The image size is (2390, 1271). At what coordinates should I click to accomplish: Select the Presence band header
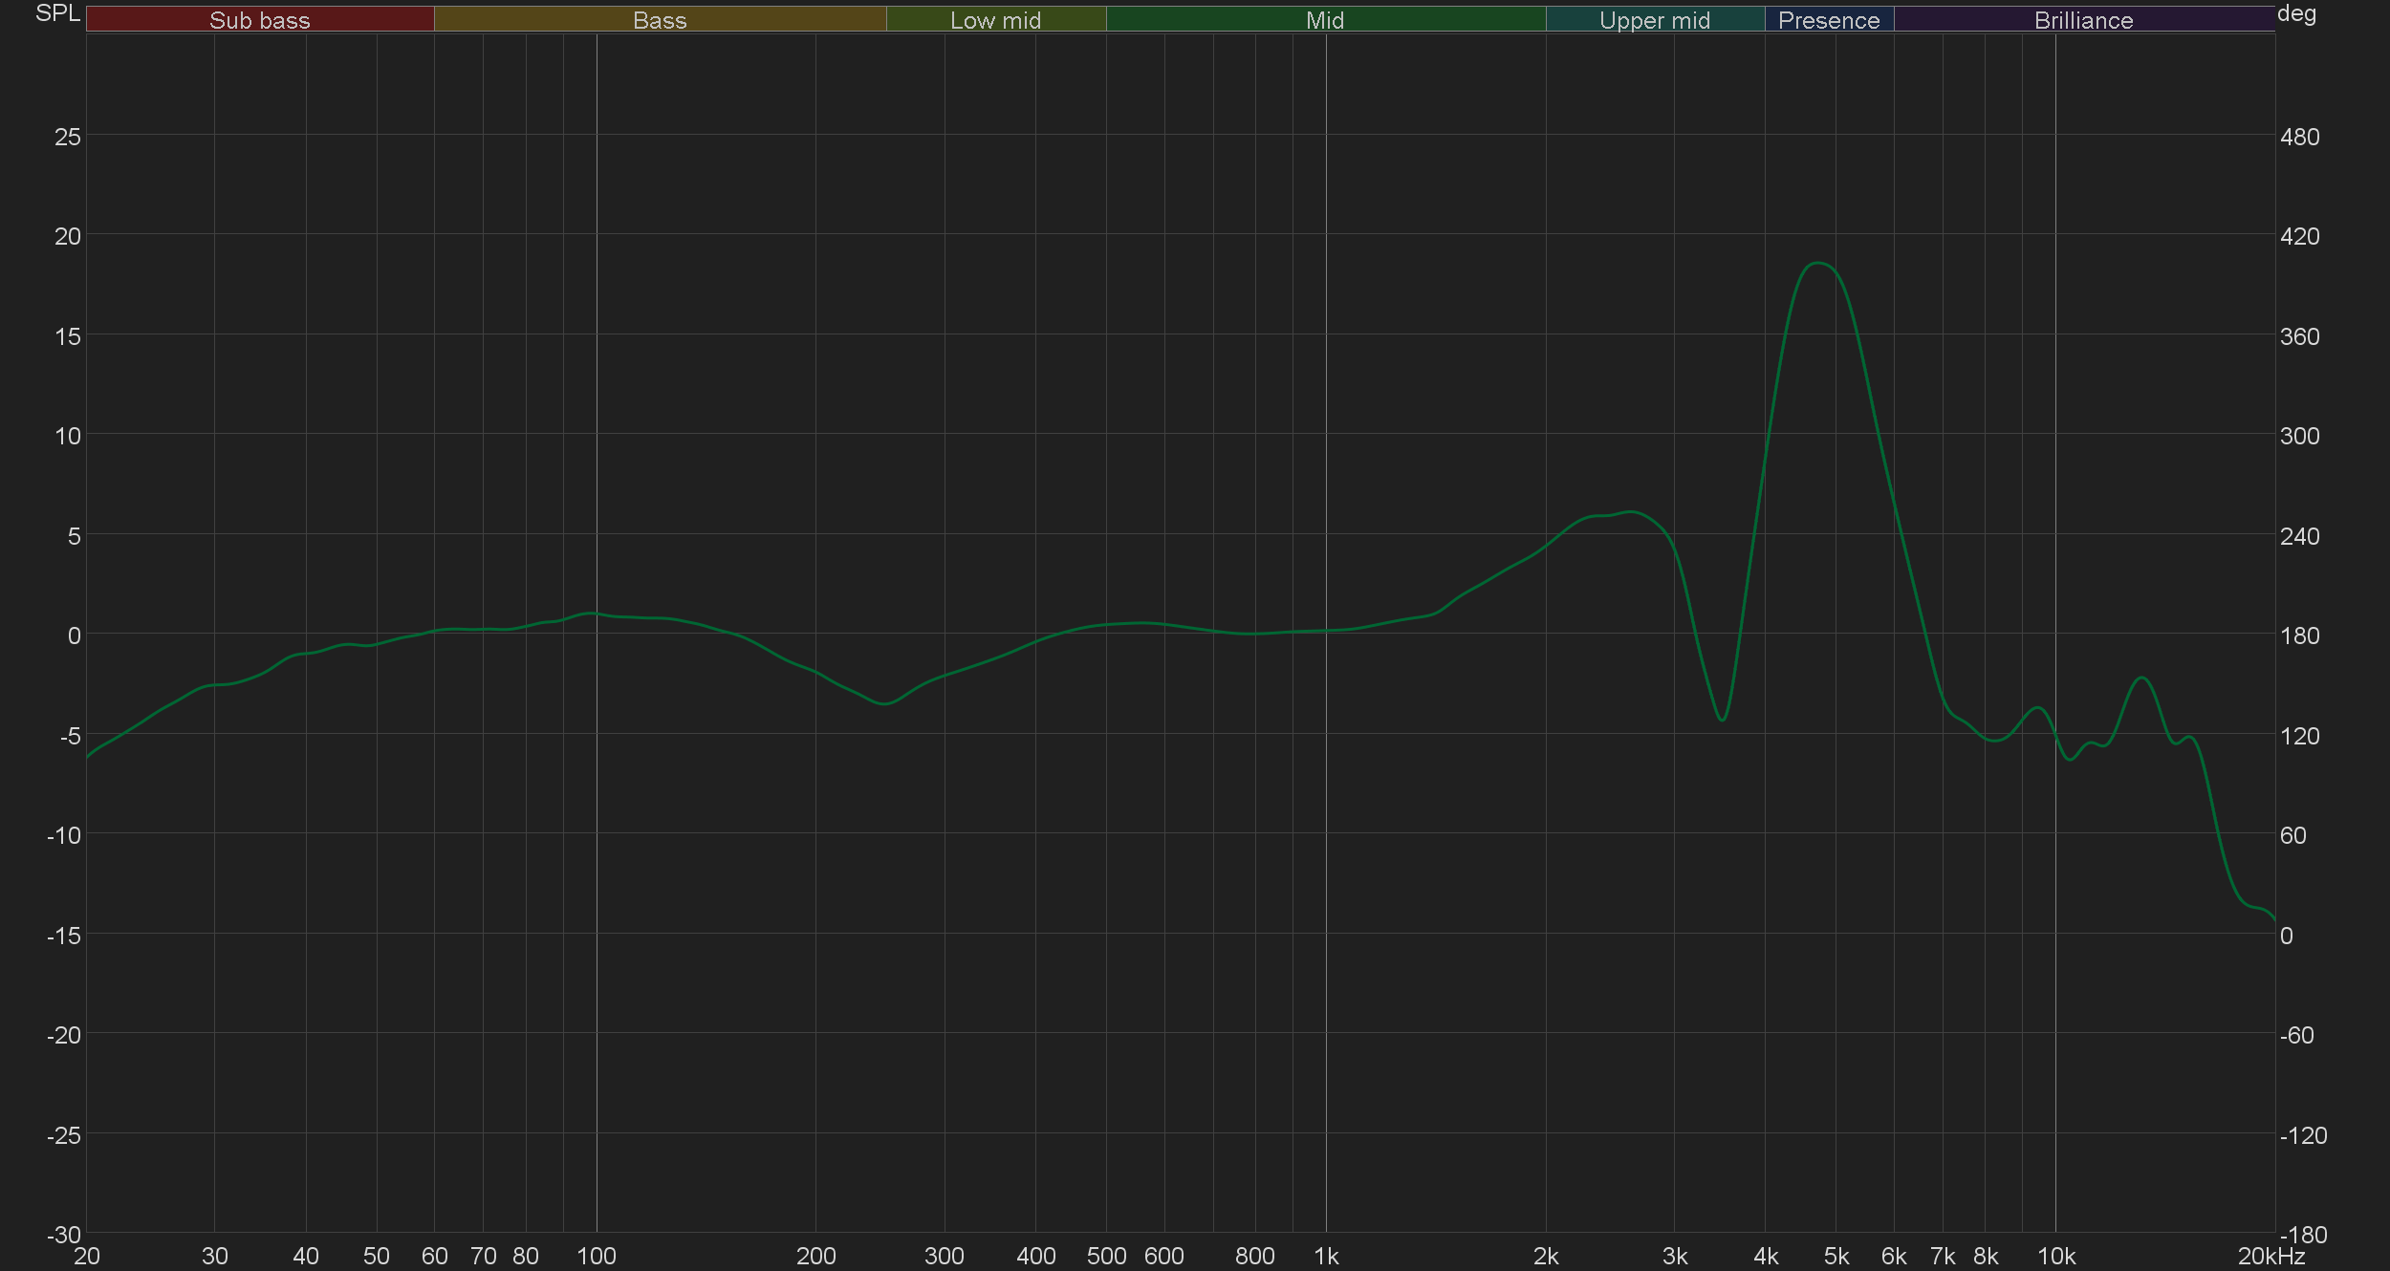[x=1829, y=20]
